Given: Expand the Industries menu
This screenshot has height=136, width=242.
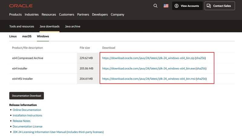Looking at the screenshot, I should pos(32,15).
